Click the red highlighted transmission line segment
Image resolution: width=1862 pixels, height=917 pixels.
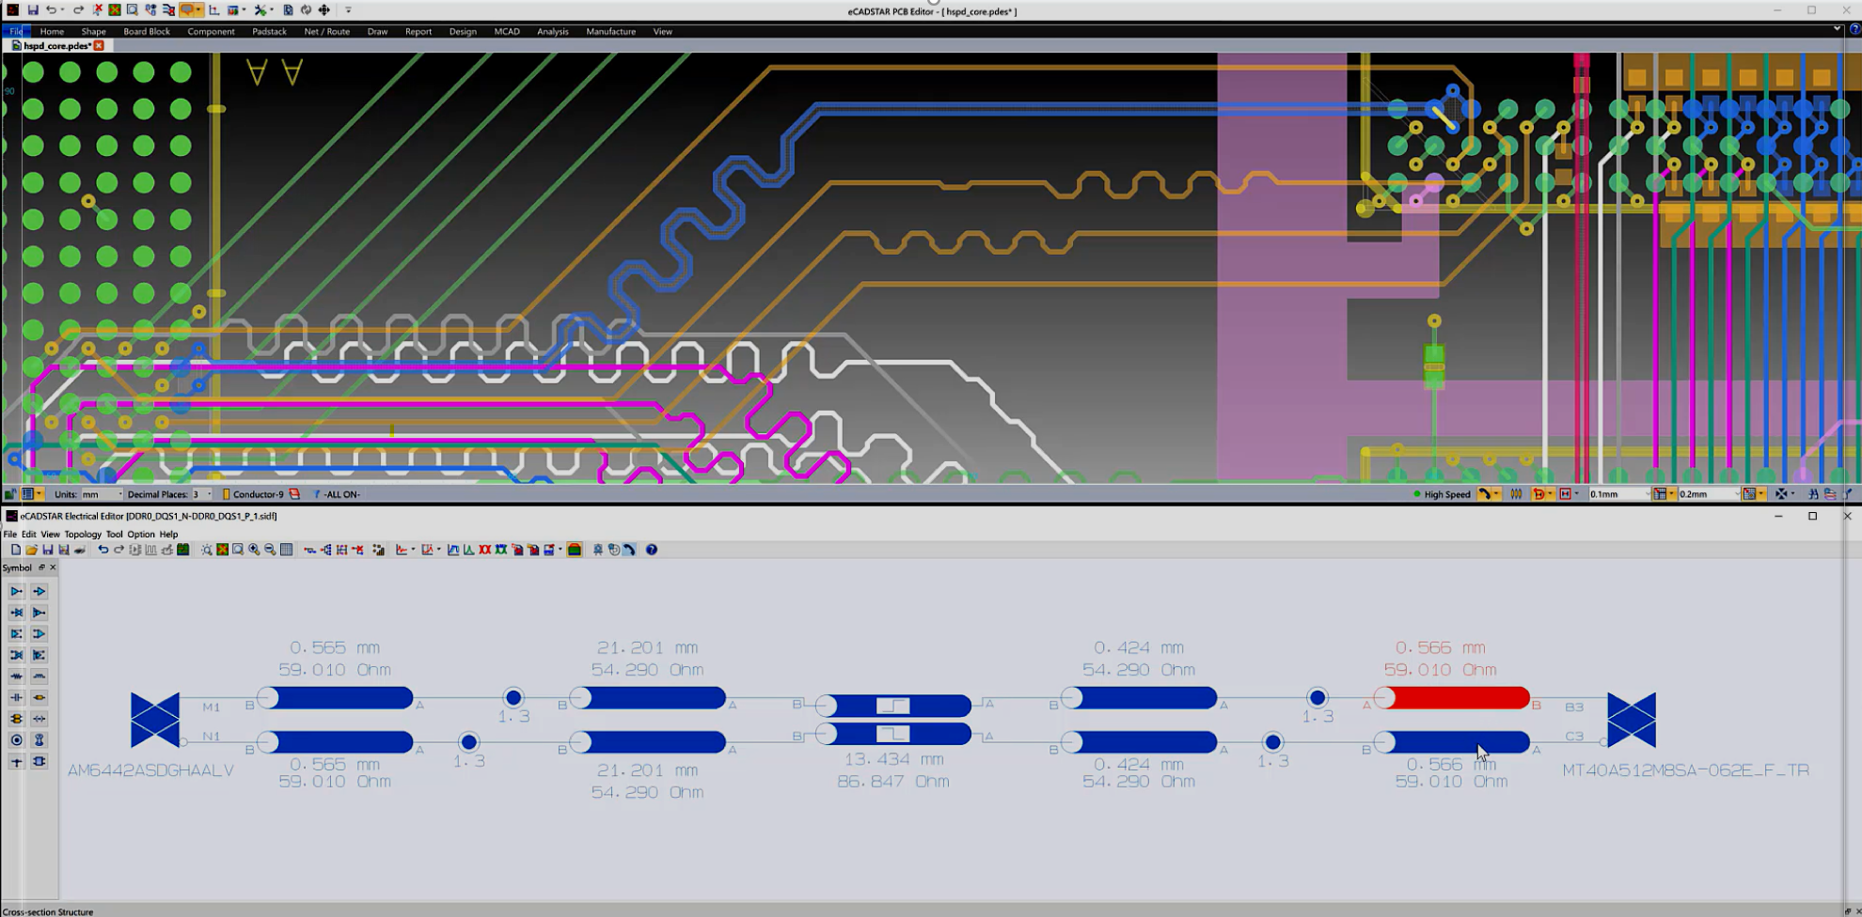[1456, 698]
